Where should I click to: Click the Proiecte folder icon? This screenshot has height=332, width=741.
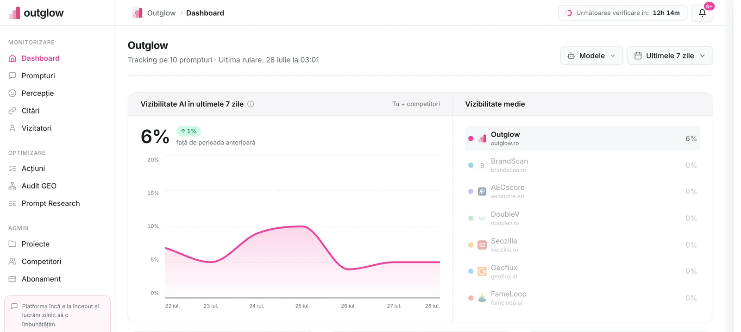click(13, 244)
